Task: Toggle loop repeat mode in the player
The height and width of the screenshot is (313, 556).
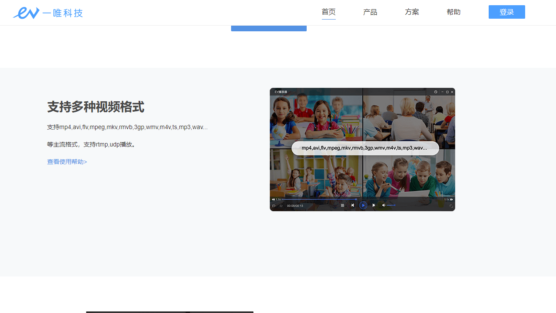Action: click(281, 205)
